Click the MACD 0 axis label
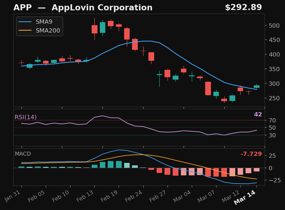This screenshot has height=210, width=285. pos(271,168)
